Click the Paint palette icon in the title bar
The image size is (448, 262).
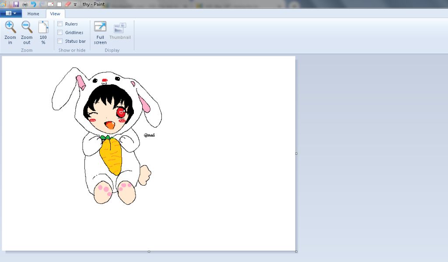pos(4,4)
